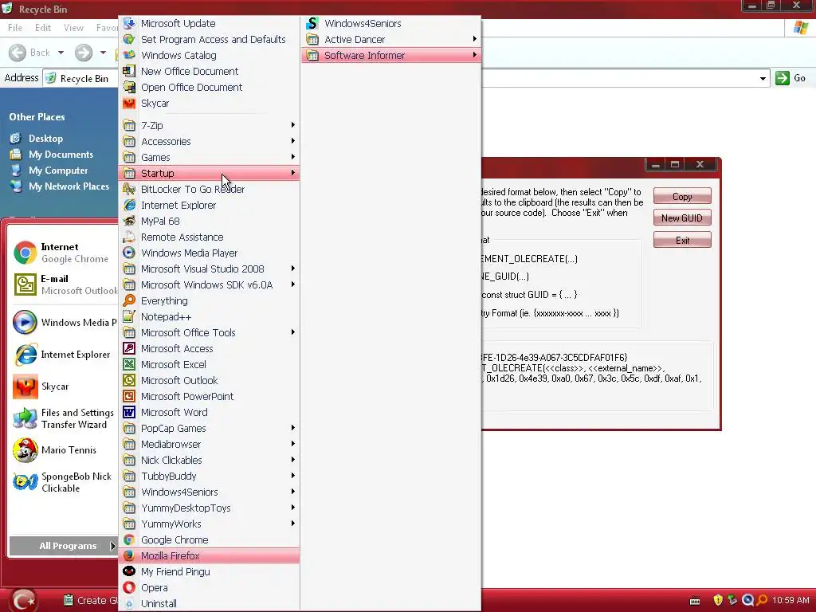Expand Active Dancer submenu
The width and height of the screenshot is (816, 612).
391,40
